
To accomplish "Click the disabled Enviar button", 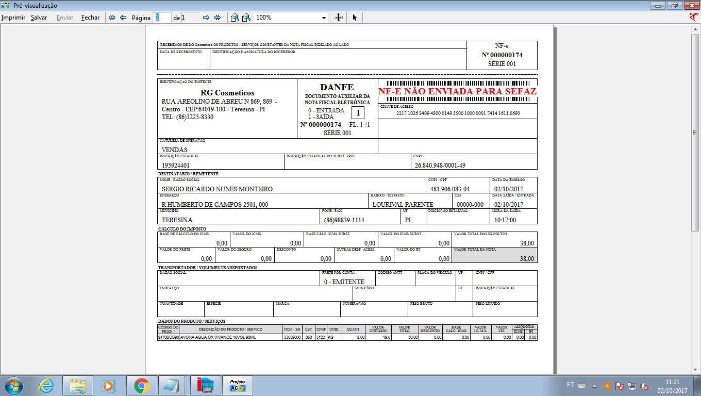I will [65, 18].
